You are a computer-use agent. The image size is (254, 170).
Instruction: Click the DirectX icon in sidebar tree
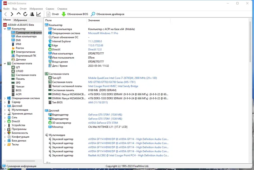(9, 121)
